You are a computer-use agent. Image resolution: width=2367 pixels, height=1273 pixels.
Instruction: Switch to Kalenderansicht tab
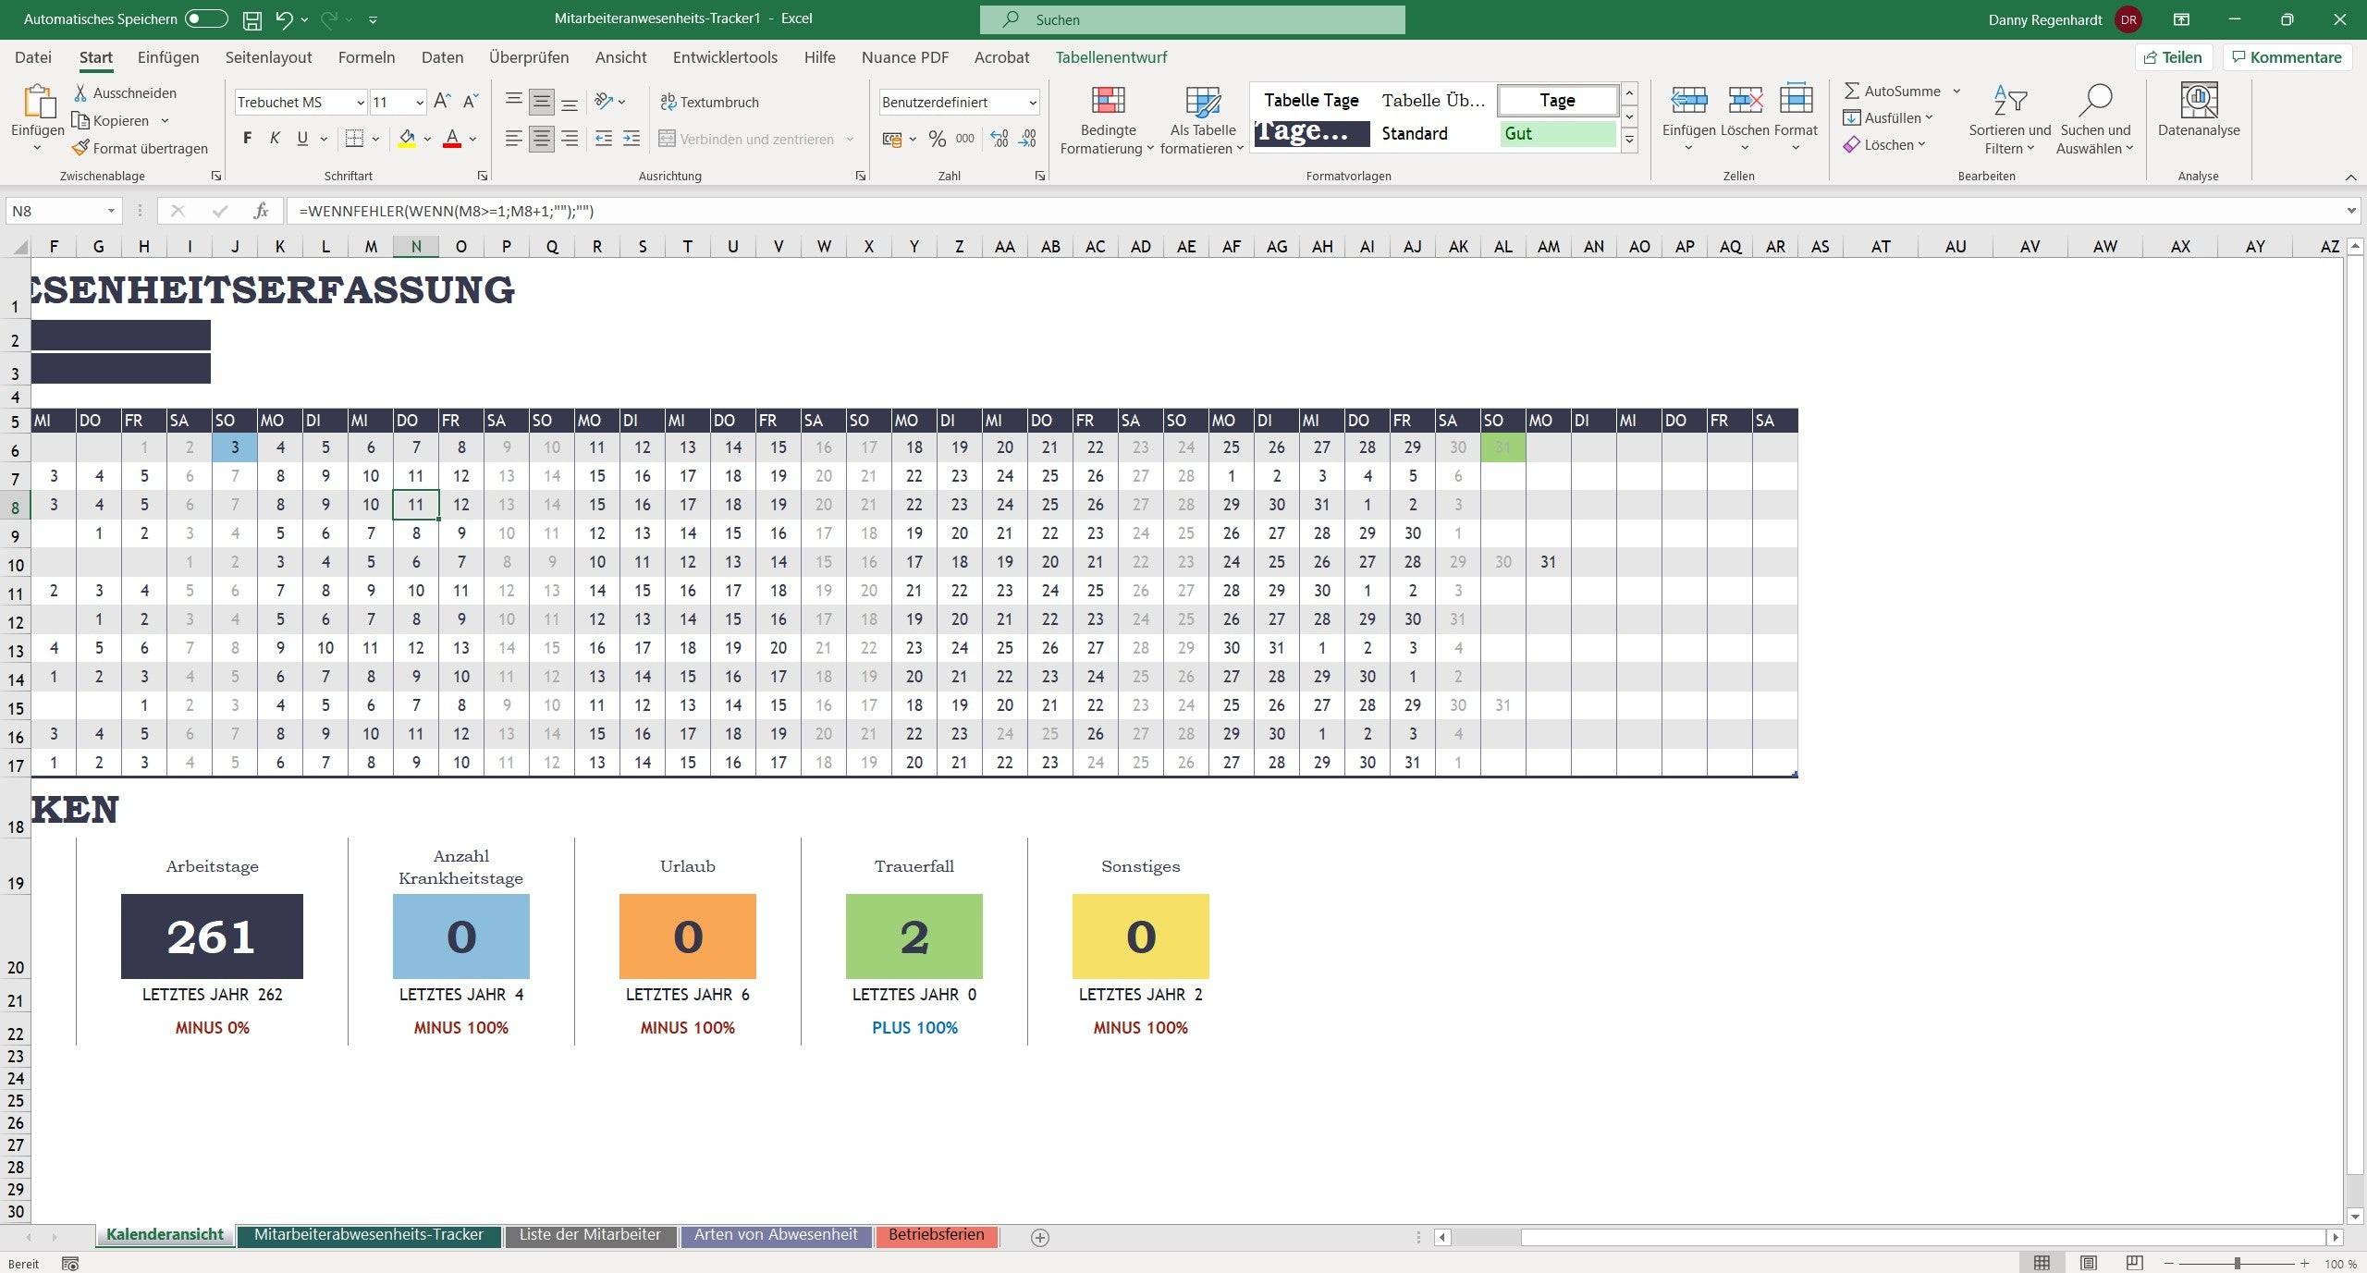pos(169,1235)
